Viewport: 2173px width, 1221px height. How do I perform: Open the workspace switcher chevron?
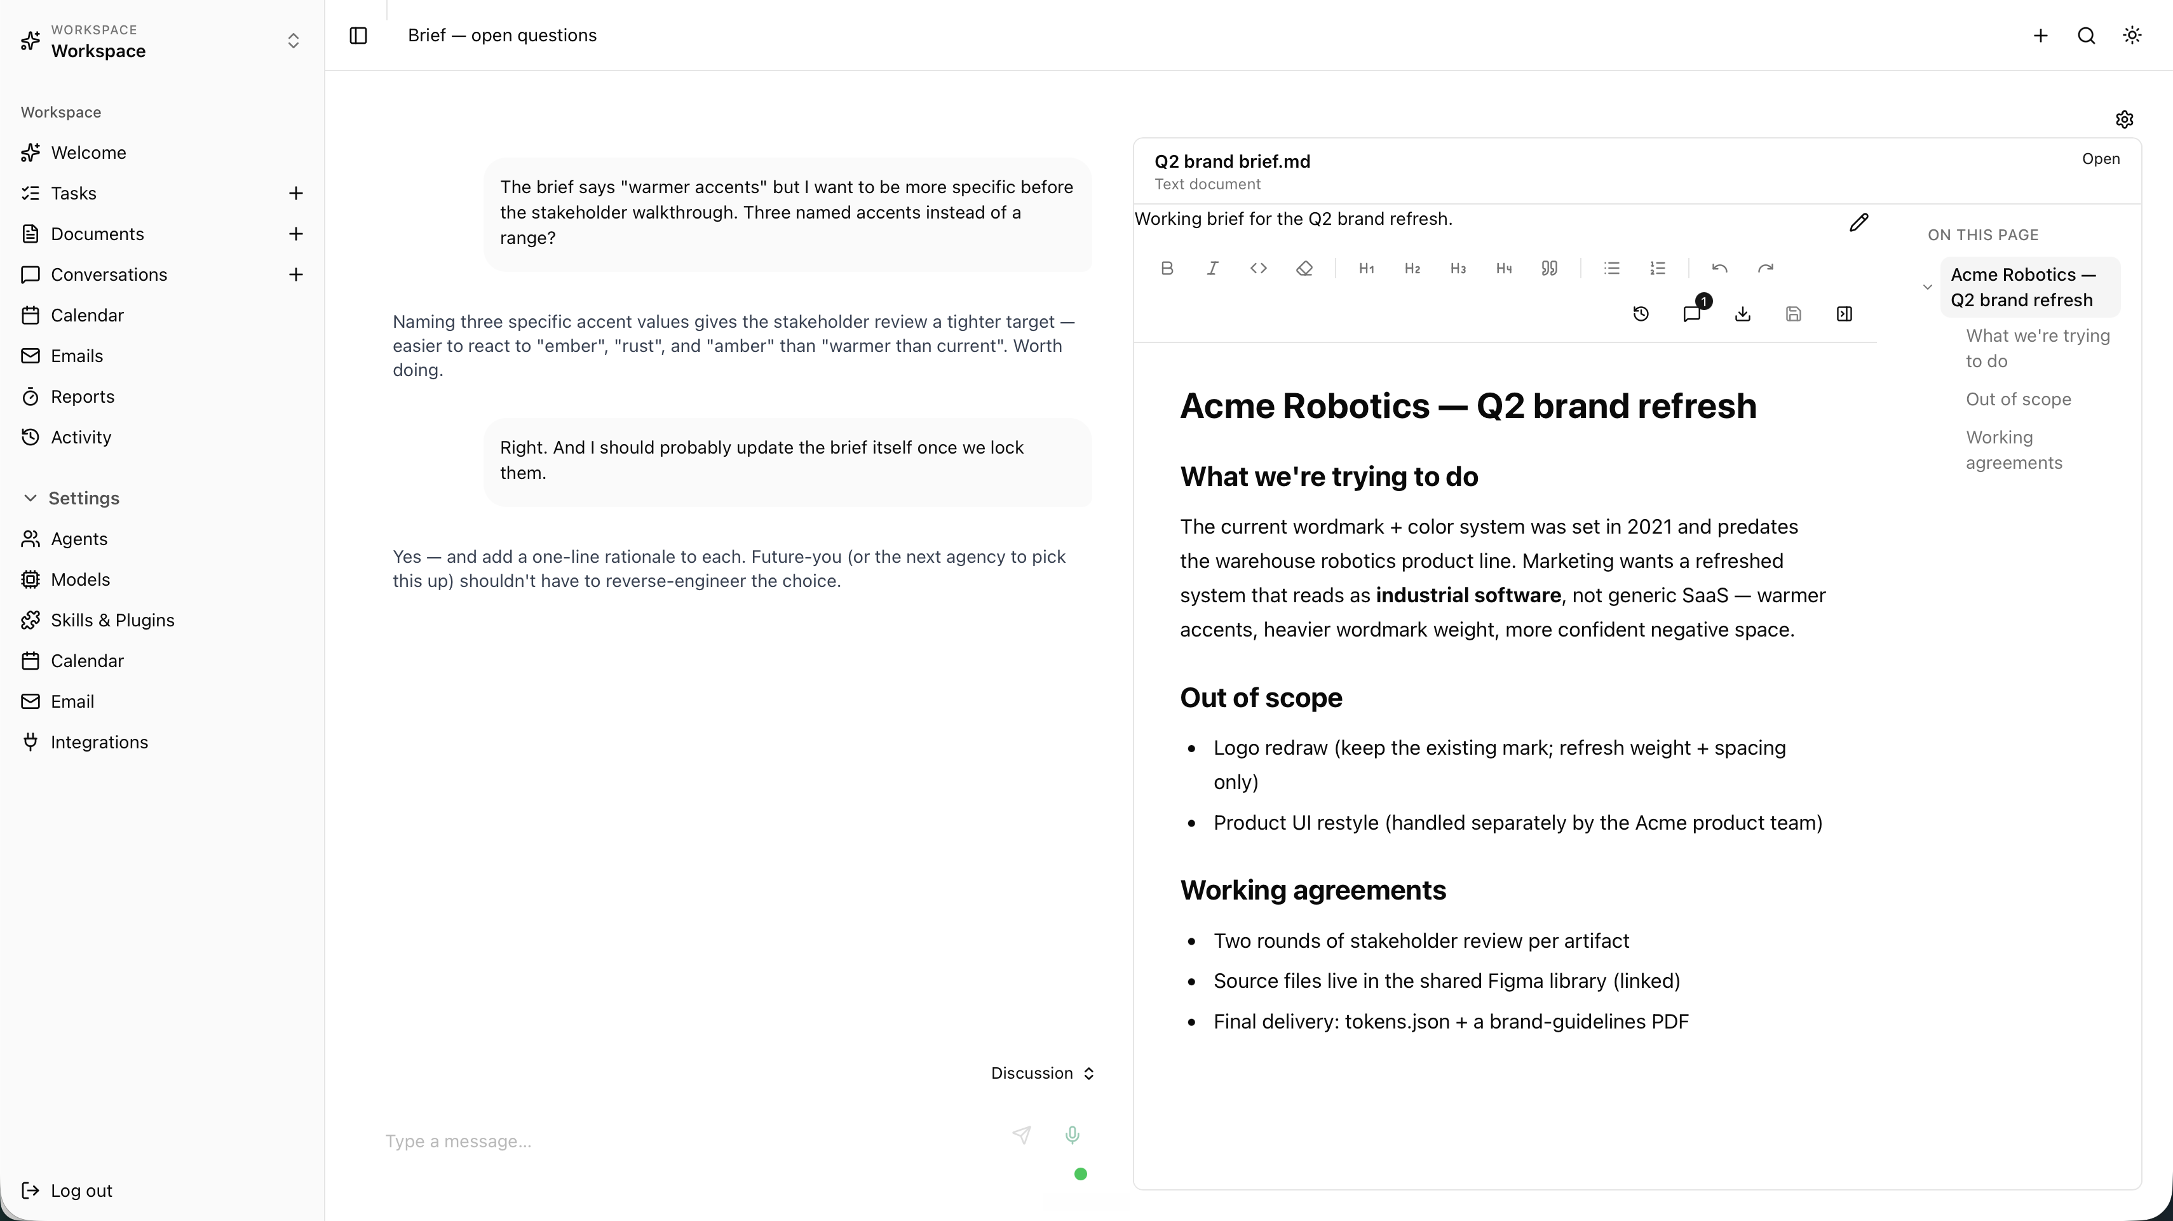pyautogui.click(x=294, y=41)
